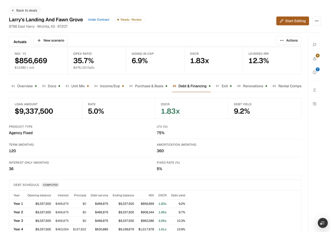This screenshot has height=232, width=330.
Task: Open the sigma formulas icon
Action: (315, 90)
